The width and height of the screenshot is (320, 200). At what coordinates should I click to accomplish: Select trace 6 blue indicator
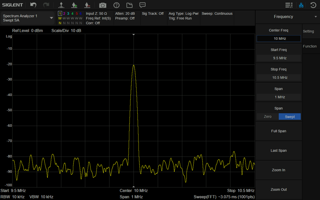click(x=81, y=13)
